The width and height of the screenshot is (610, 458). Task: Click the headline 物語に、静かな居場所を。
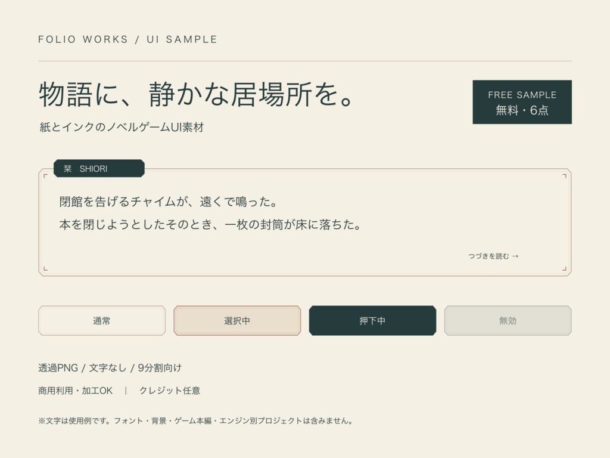[197, 94]
